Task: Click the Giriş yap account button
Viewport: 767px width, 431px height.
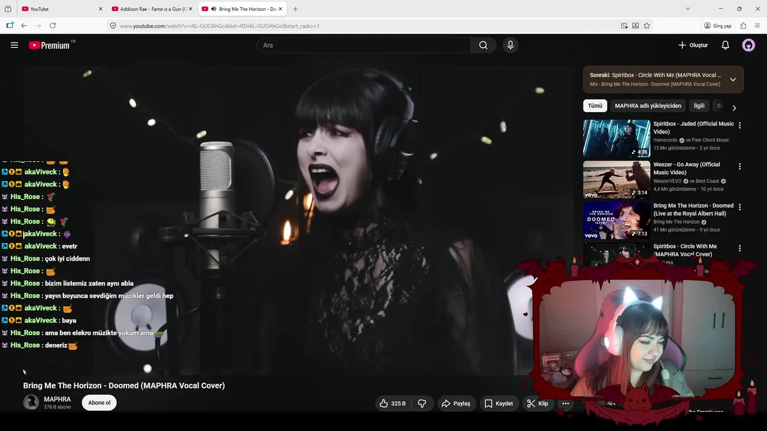Action: [718, 26]
